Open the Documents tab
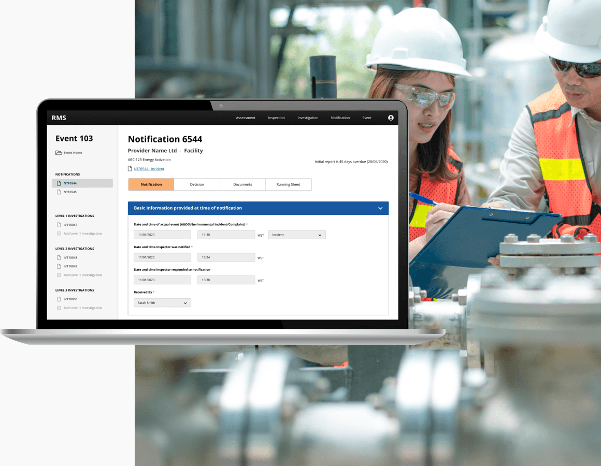This screenshot has width=601, height=466. coord(242,184)
